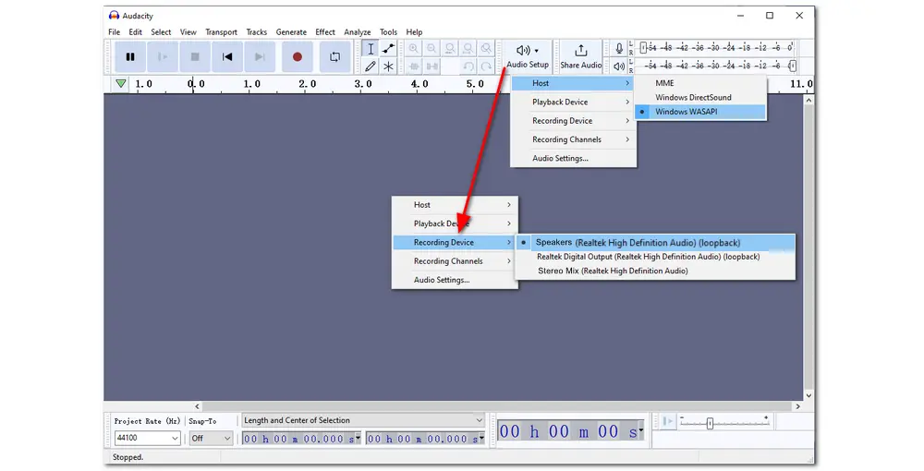Adjust the playback speed slider thumb
The width and height of the screenshot is (924, 471).
710,423
